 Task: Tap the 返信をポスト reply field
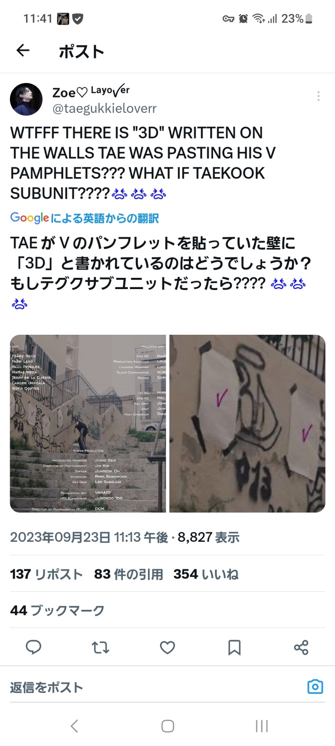pos(154,687)
